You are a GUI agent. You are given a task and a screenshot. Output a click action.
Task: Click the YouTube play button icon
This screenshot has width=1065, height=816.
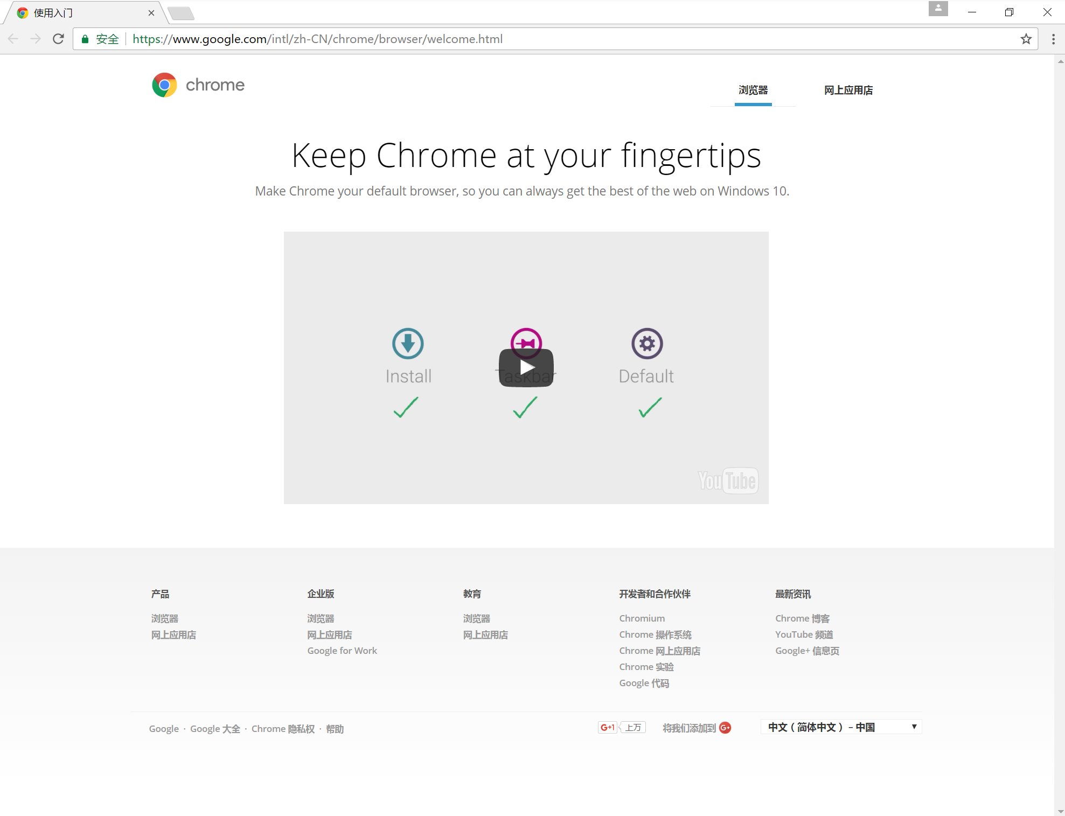click(x=526, y=367)
